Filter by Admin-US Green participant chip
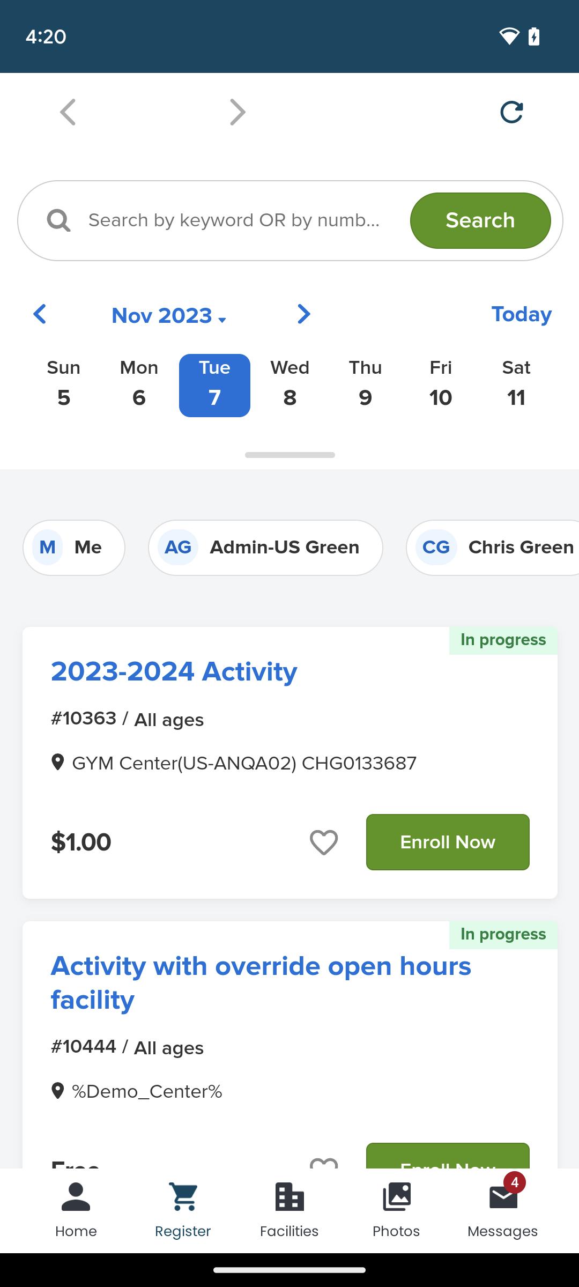Viewport: 579px width, 1287px height. pyautogui.click(x=265, y=548)
